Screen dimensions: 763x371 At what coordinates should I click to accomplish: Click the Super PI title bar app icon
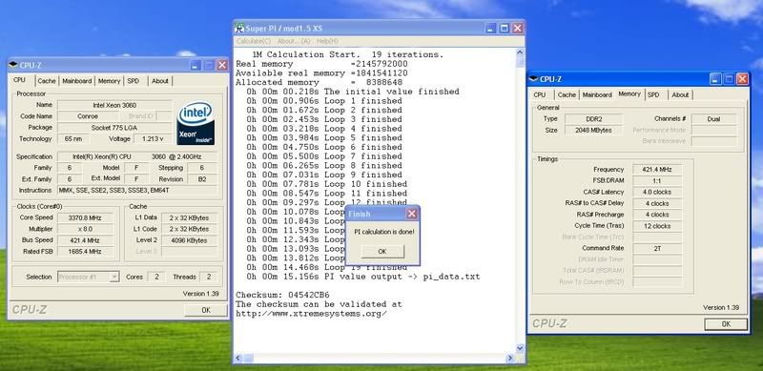pos(239,29)
